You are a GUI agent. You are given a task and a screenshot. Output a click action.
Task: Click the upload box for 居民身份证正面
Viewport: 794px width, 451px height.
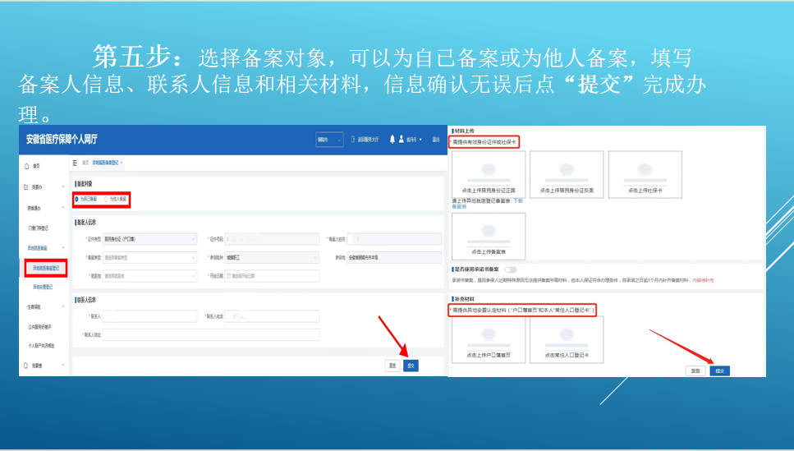pyautogui.click(x=489, y=174)
